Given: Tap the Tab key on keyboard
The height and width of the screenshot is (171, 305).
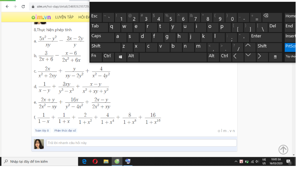Looking at the screenshot, I should 99,27.
